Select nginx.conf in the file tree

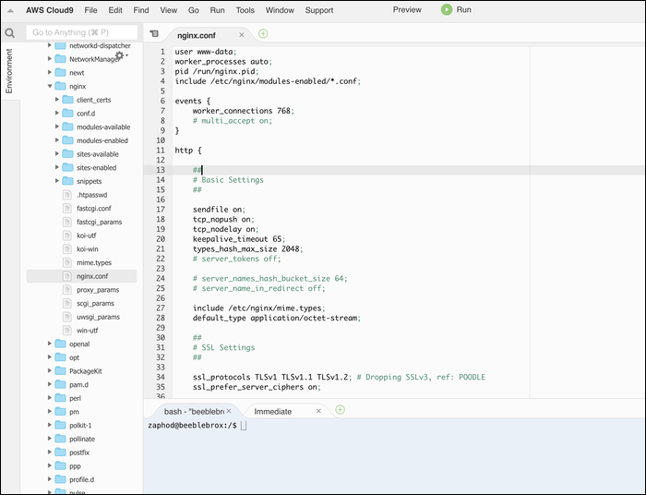81,276
